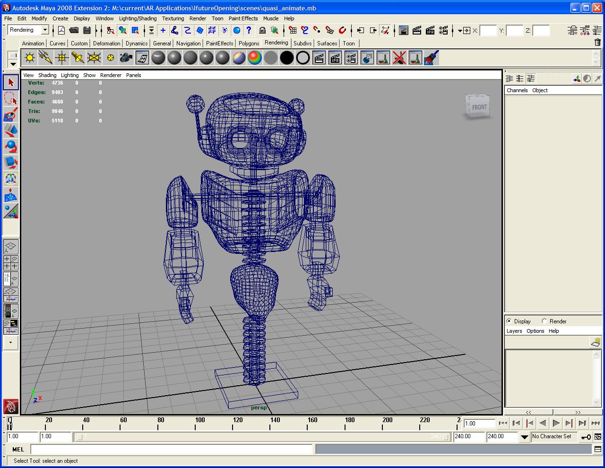
Task: Start IPR render from status line
Action: (x=430, y=30)
